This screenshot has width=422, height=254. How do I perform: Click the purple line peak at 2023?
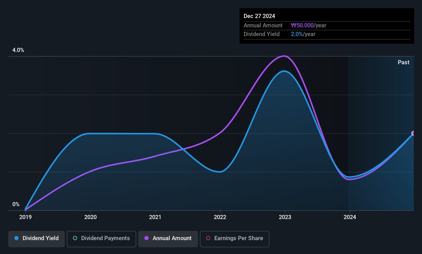point(284,56)
